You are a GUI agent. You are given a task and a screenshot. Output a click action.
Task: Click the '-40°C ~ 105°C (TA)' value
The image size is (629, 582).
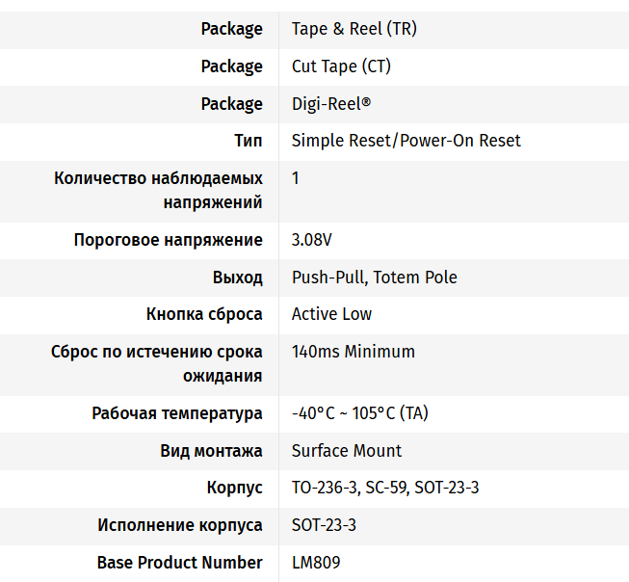(359, 413)
